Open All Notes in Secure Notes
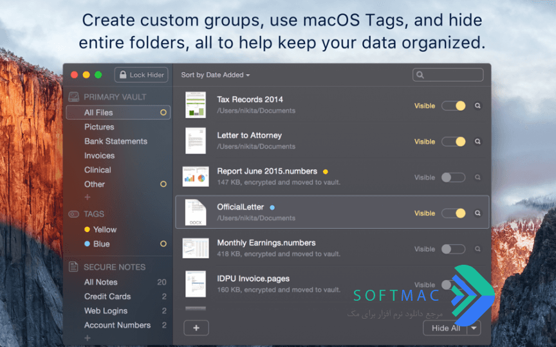Screen dimensions: 556x347 [x=100, y=282]
